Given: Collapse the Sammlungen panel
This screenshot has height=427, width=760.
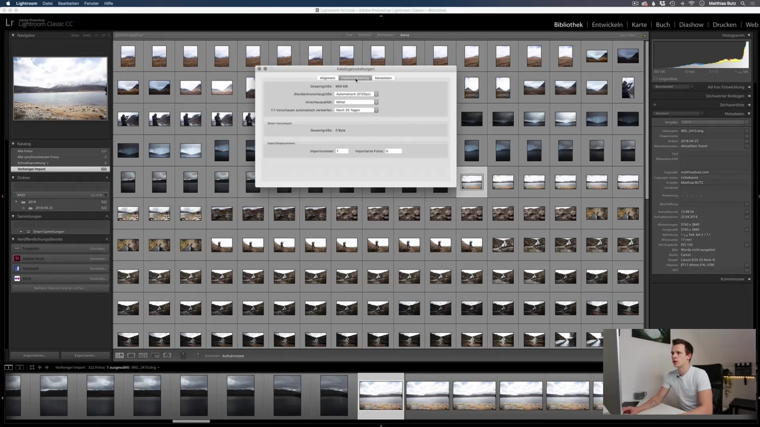Looking at the screenshot, I should (13, 216).
